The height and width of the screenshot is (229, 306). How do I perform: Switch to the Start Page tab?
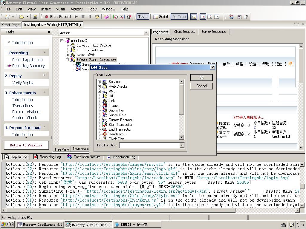[11, 25]
